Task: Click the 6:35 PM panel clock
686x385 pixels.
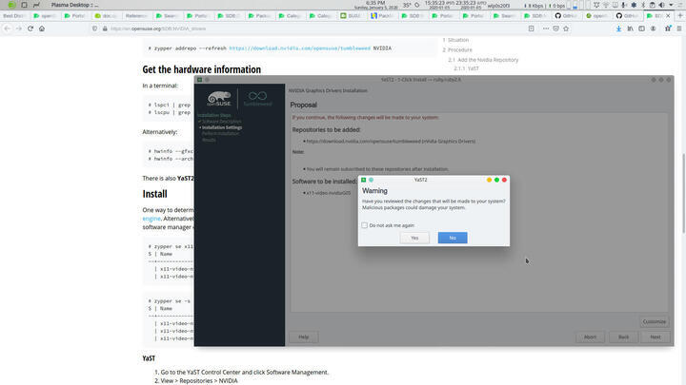Action: (375, 3)
